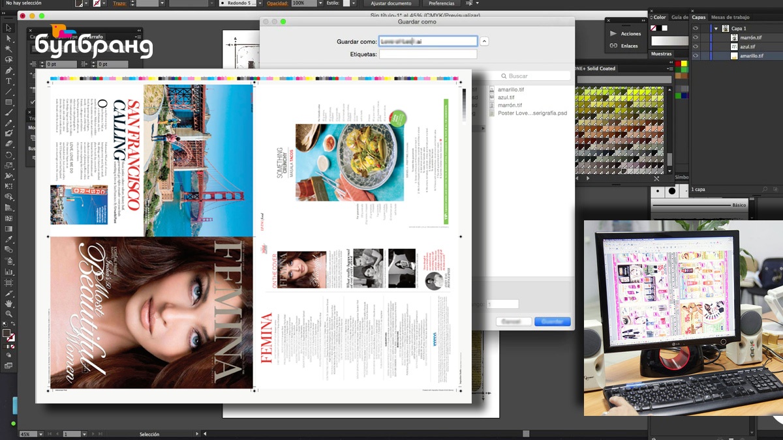Expand the save dialog with arrow button
This screenshot has width=783, height=440.
[x=484, y=41]
